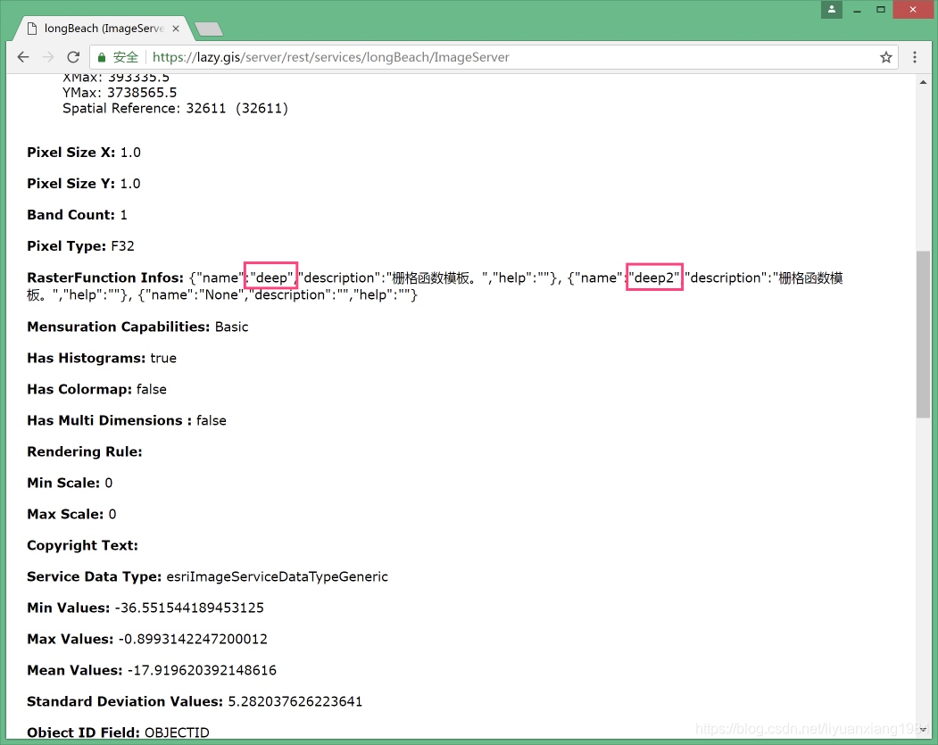Maximize the Chrome window
The height and width of the screenshot is (745, 938).
click(881, 10)
